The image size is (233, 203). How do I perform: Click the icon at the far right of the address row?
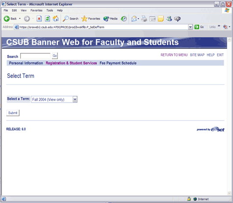click(x=225, y=27)
